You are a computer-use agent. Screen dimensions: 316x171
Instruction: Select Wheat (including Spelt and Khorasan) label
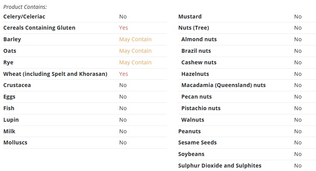tap(55, 74)
